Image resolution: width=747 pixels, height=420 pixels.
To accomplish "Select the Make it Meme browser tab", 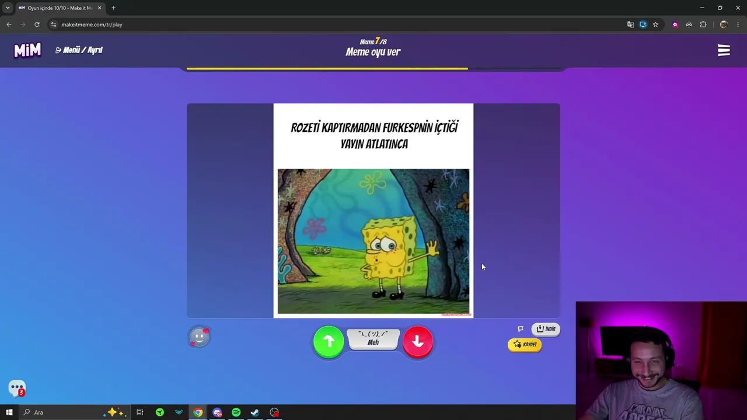I will point(59,8).
